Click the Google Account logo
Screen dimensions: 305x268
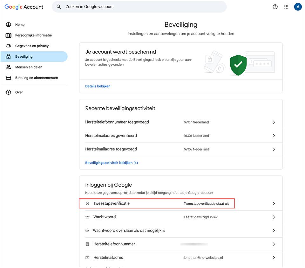[x=24, y=7]
